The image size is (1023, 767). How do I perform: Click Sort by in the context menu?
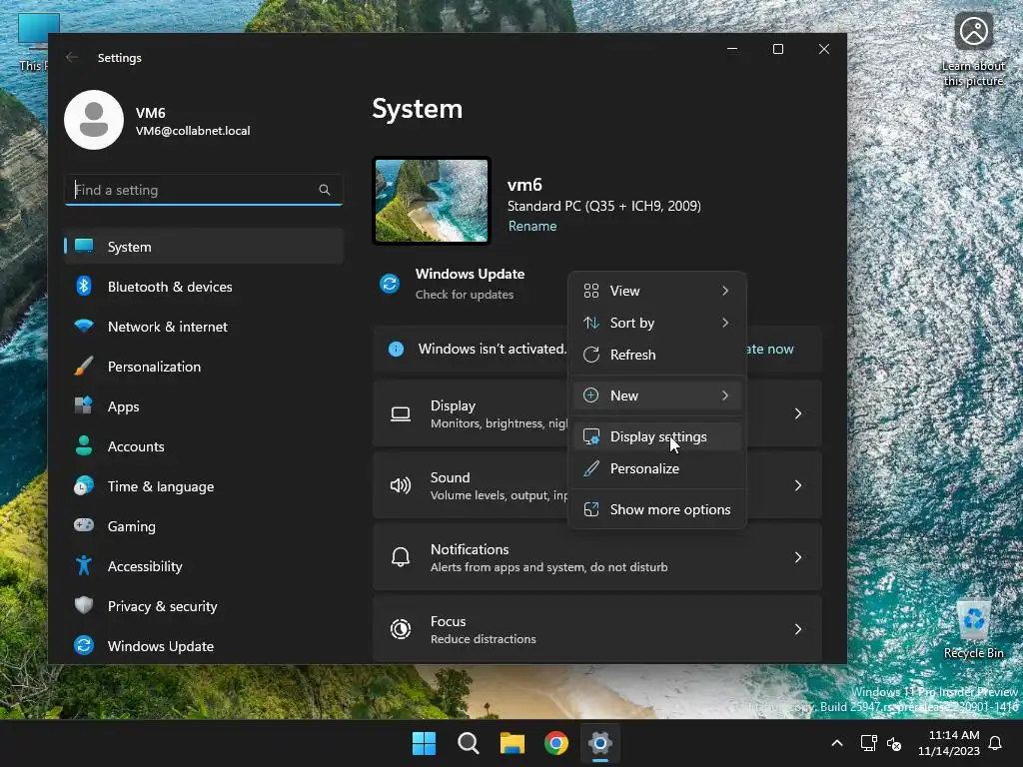pyautogui.click(x=657, y=323)
